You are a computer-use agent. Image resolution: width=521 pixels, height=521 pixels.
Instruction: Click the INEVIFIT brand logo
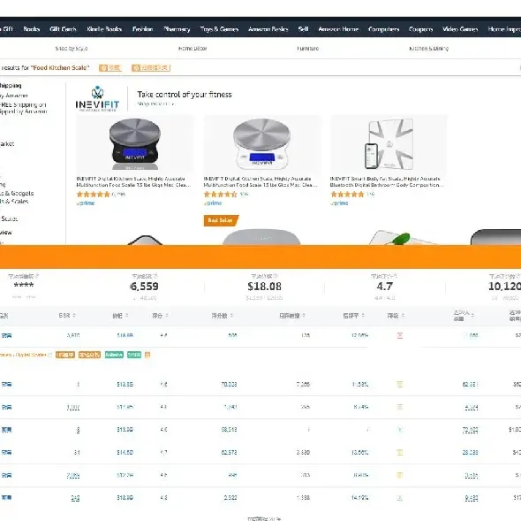tap(97, 99)
